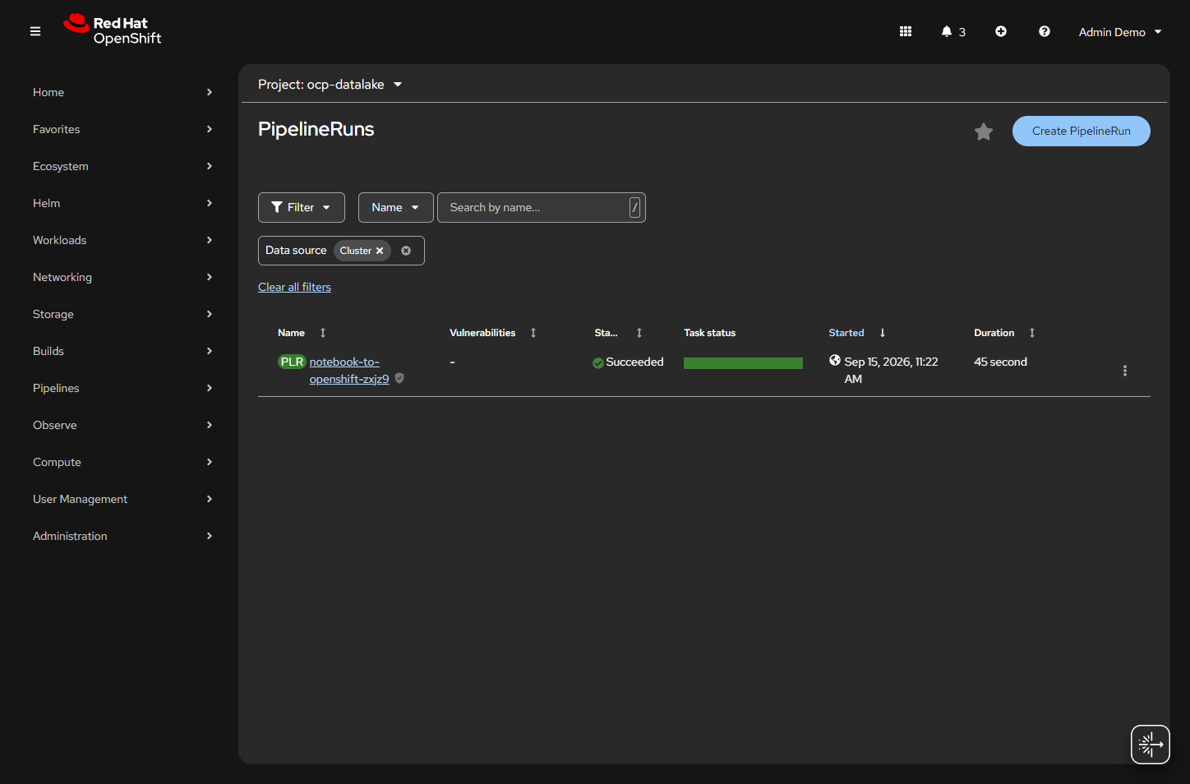Clear the Data source filter group
The height and width of the screenshot is (784, 1190).
coord(406,251)
